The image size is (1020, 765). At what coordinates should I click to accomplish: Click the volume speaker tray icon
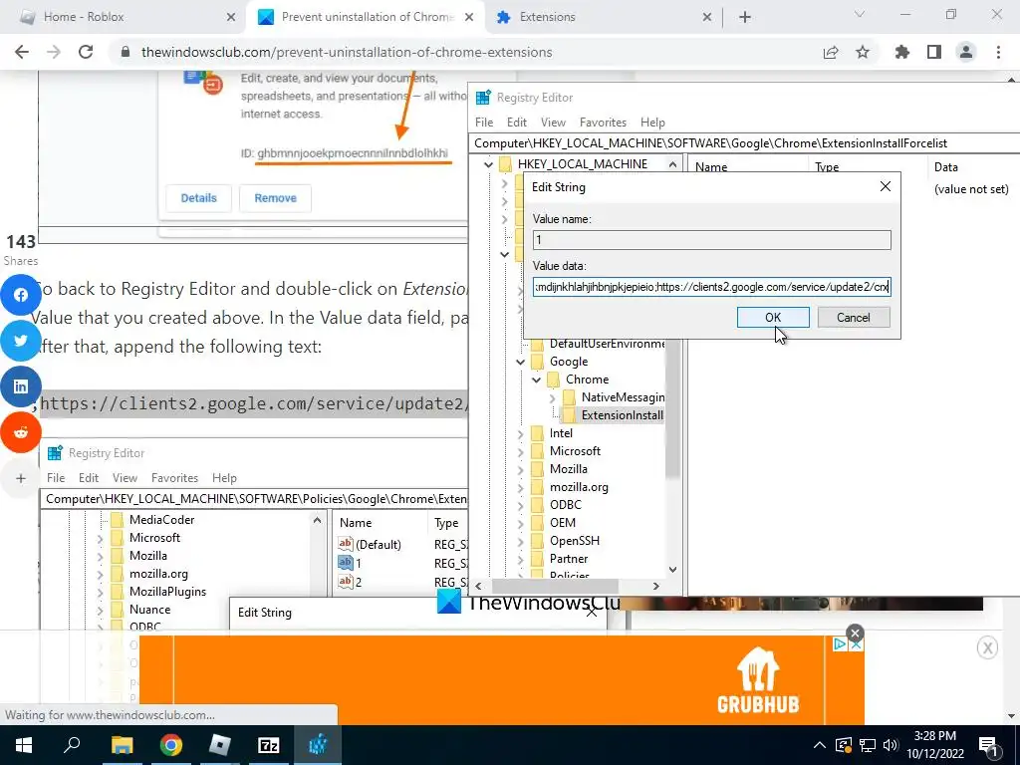[891, 745]
